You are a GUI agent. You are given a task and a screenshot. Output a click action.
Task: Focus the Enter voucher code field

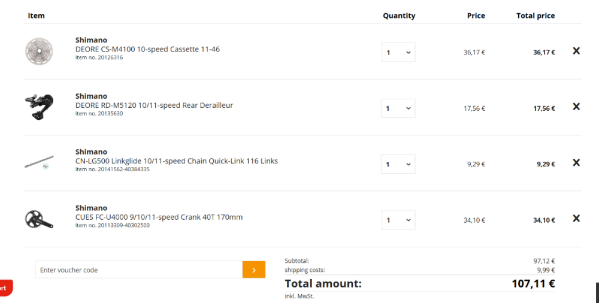[138, 270]
